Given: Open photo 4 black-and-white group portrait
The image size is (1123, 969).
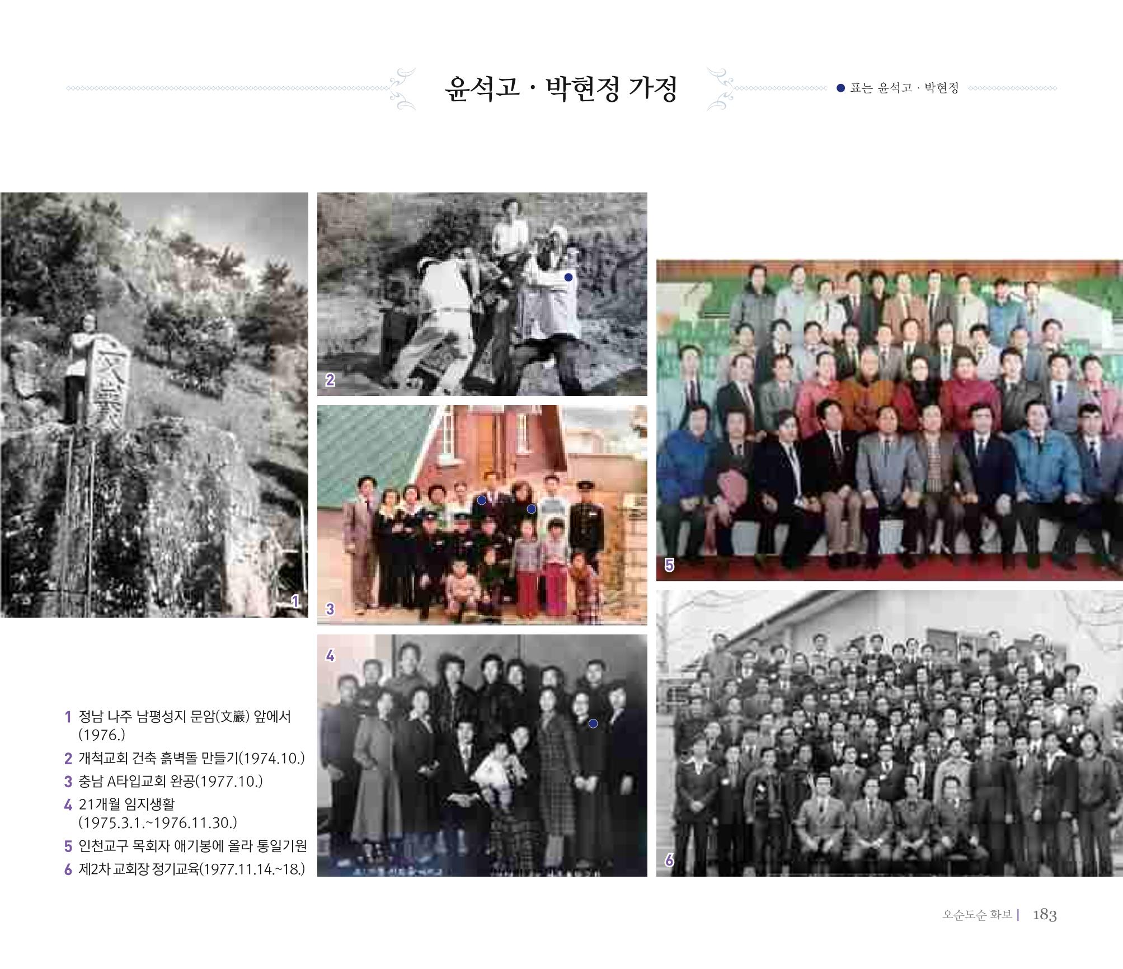Looking at the screenshot, I should coord(482,755).
